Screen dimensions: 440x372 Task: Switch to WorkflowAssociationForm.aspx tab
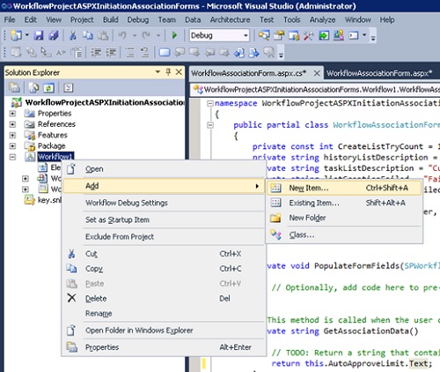tap(379, 73)
